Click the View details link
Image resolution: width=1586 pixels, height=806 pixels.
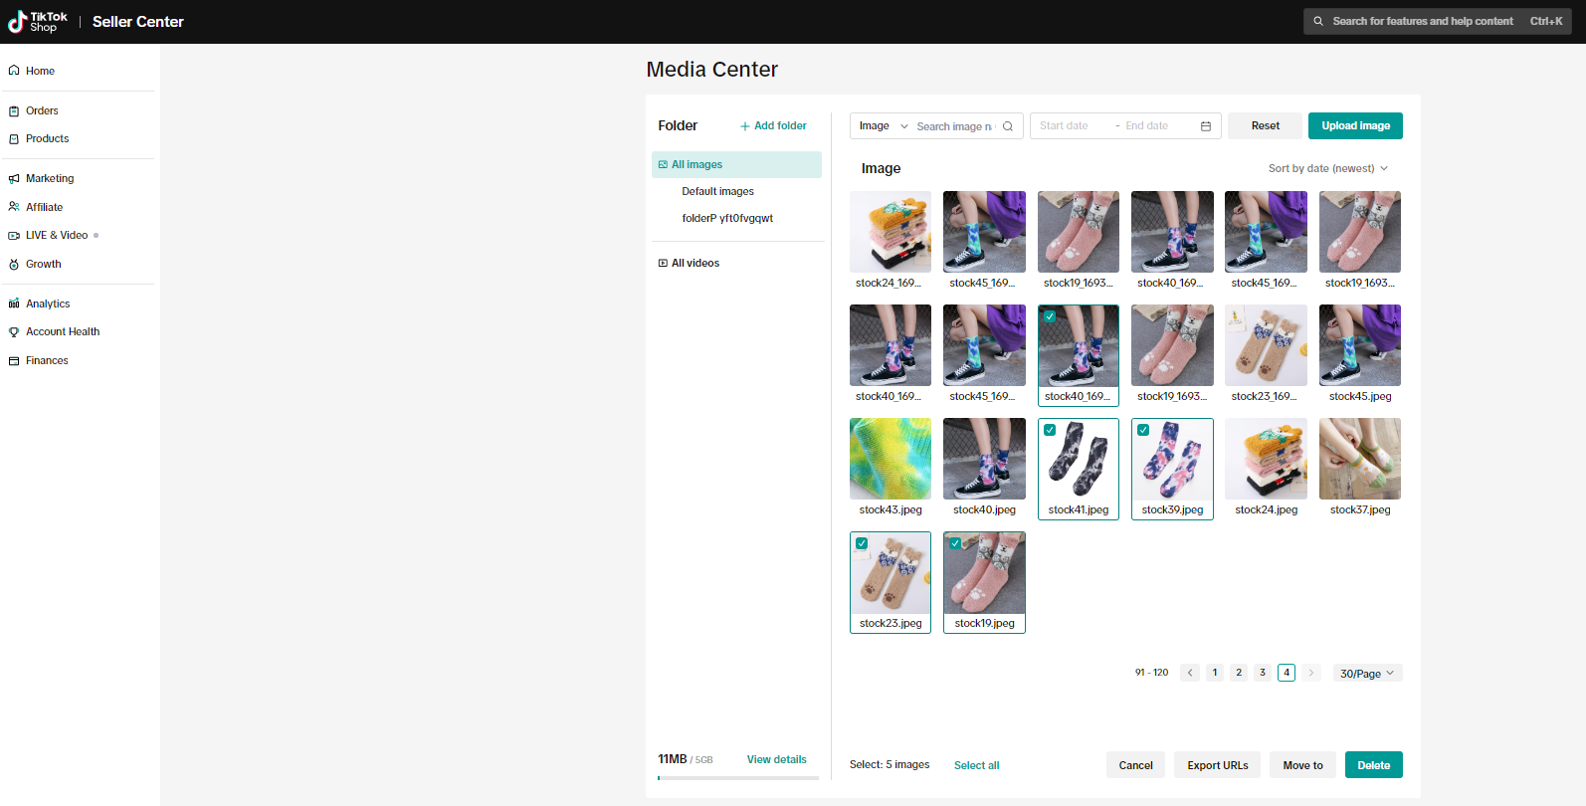click(776, 759)
